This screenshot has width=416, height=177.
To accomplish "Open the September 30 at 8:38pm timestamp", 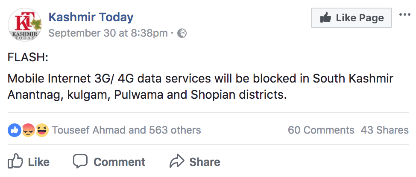I will point(108,33).
